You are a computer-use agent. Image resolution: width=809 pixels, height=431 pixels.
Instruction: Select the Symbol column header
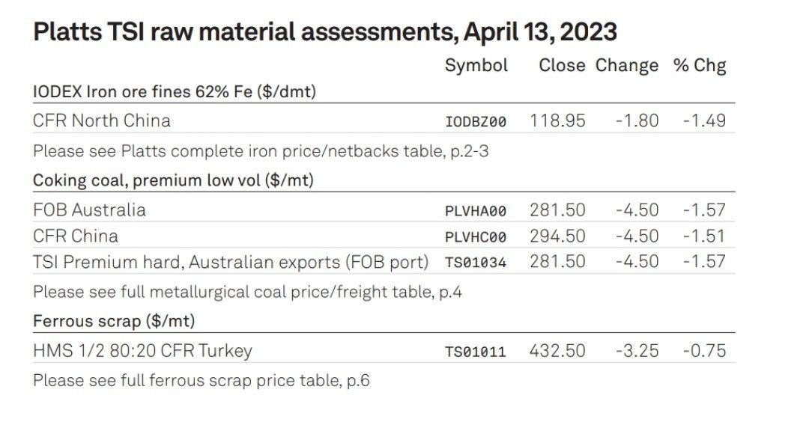[x=476, y=66]
